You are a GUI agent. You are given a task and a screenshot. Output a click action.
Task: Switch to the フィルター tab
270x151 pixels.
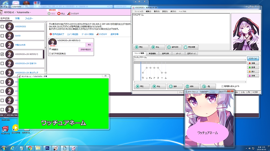coord(29,18)
